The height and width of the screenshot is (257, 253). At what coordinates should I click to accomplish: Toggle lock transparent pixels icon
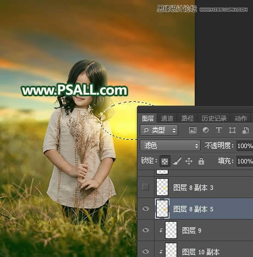[164, 161]
